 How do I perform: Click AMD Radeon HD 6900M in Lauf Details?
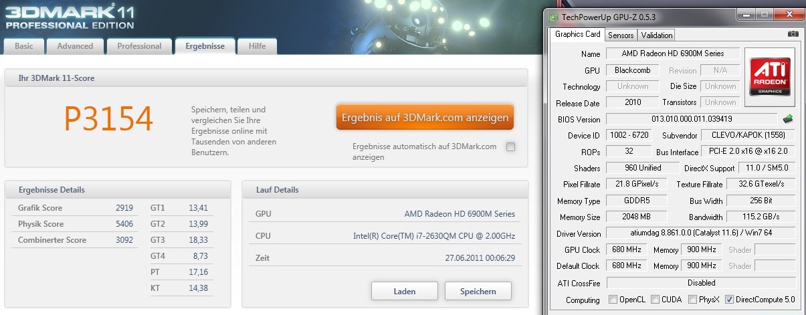tap(460, 215)
